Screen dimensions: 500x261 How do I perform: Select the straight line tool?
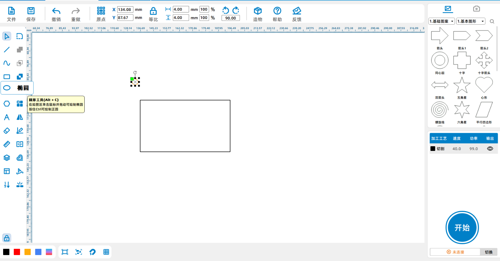click(7, 50)
